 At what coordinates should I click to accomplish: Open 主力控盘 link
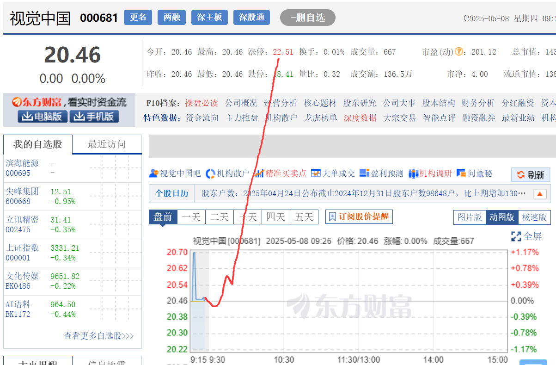(242, 118)
